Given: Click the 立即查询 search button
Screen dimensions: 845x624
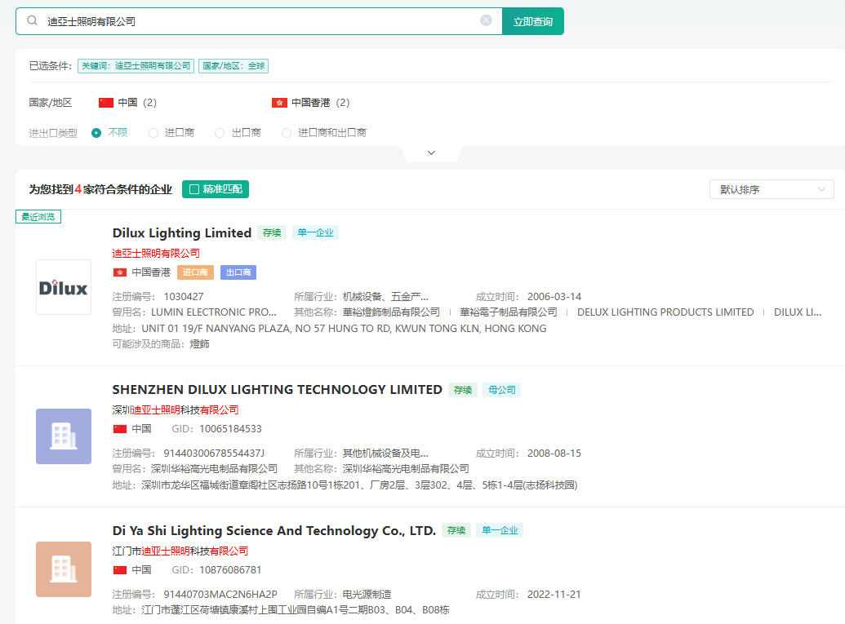Looking at the screenshot, I should pos(533,21).
